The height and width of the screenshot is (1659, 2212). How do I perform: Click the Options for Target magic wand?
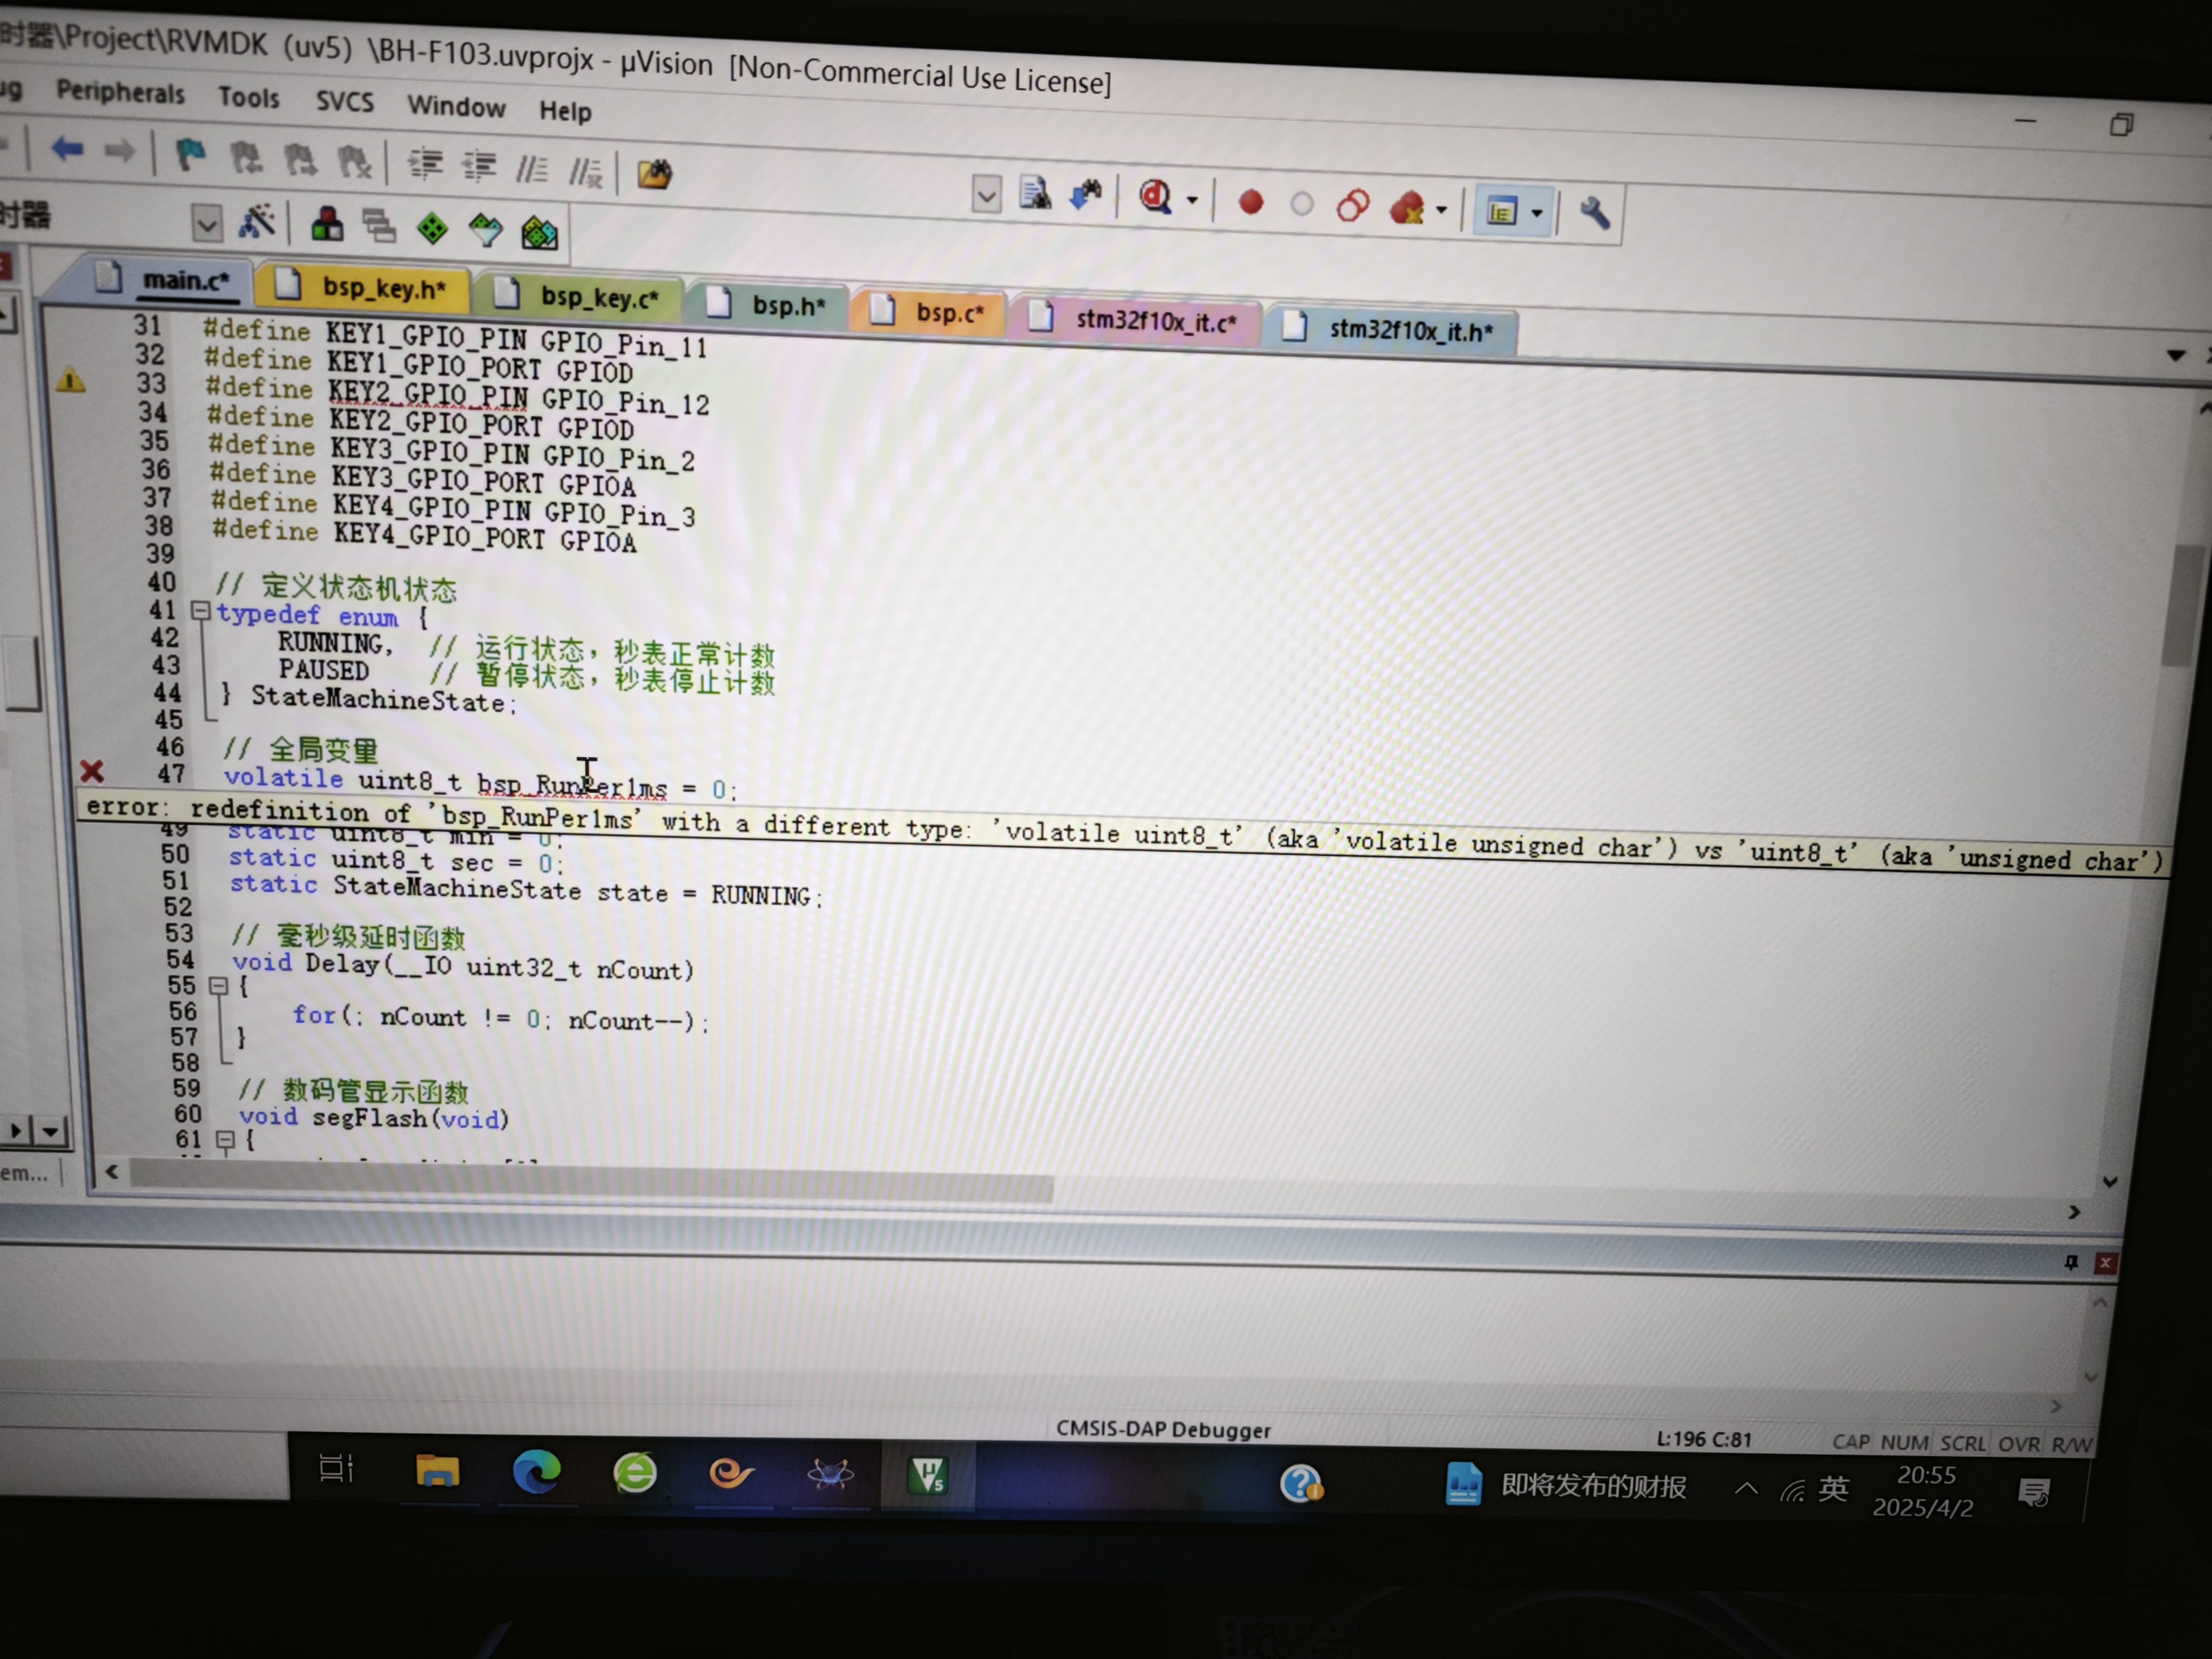(x=257, y=222)
